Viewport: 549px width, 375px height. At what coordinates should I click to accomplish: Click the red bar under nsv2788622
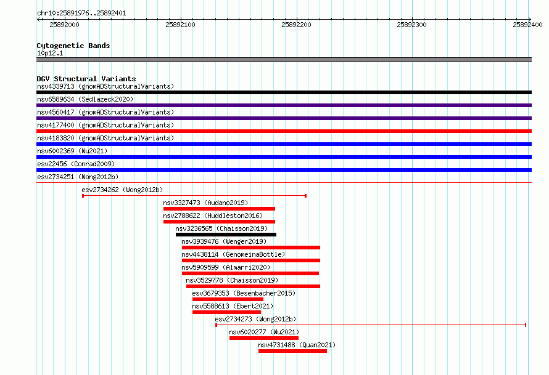[219, 222]
